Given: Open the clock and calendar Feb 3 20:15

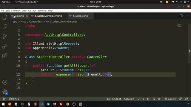Looking at the screenshot, I should (x=95, y=2).
